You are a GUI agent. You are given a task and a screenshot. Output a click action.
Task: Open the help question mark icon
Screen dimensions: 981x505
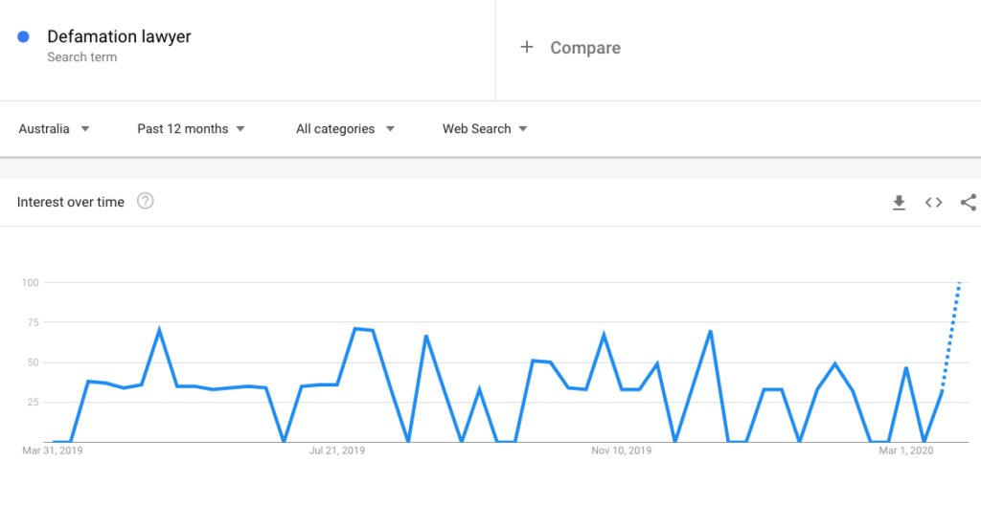tap(146, 201)
